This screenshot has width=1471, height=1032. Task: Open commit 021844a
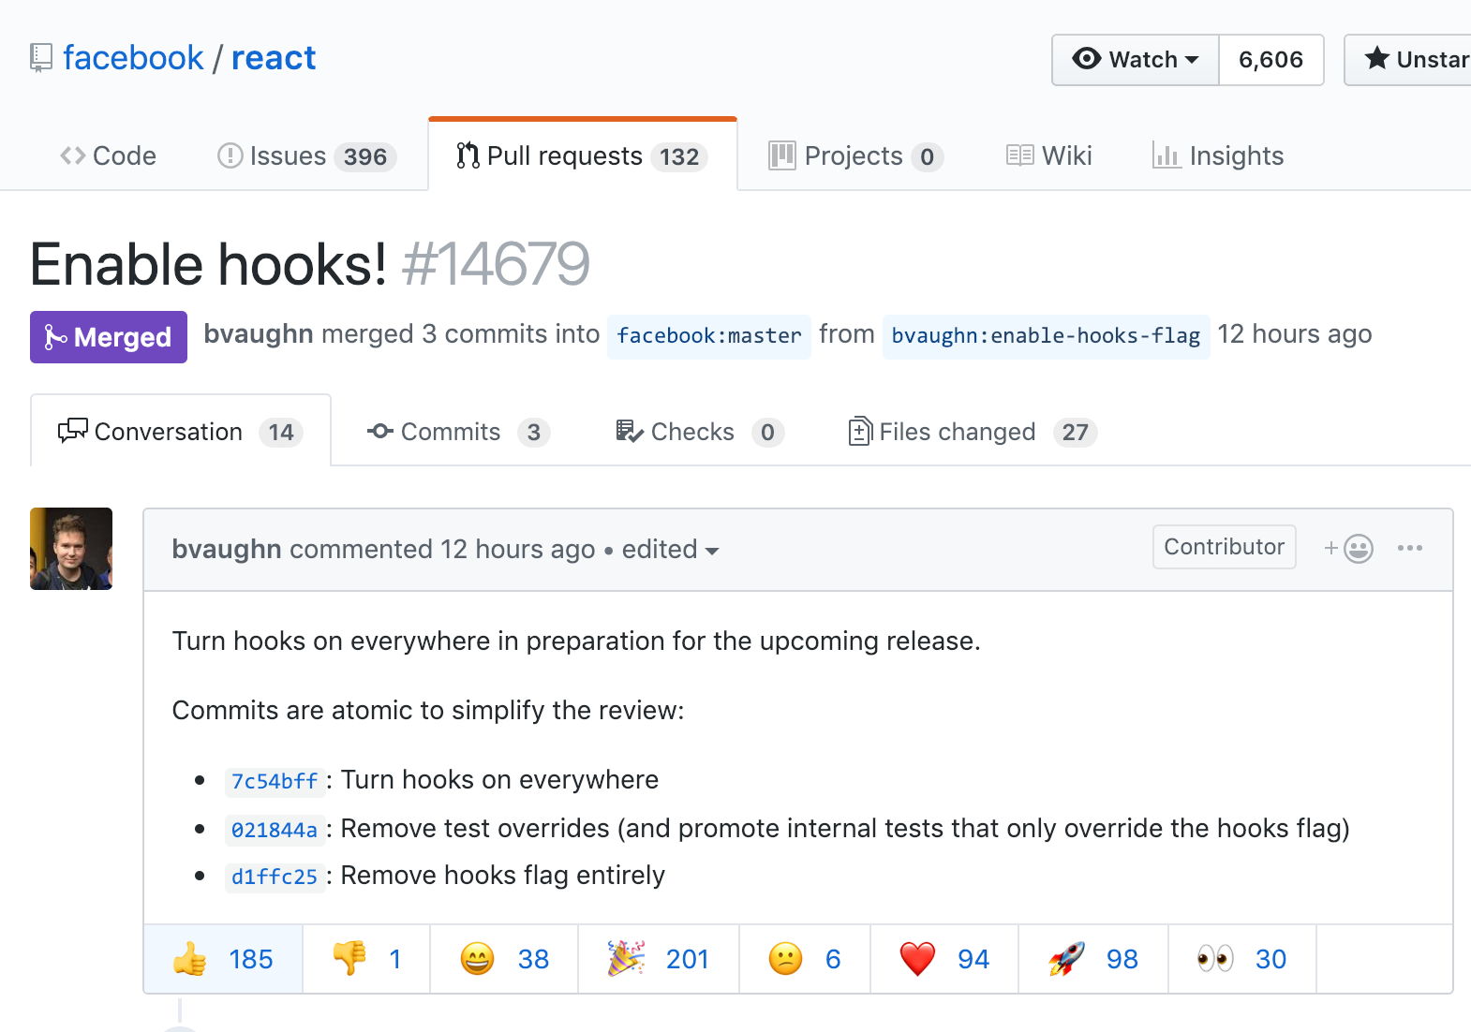pyautogui.click(x=275, y=830)
